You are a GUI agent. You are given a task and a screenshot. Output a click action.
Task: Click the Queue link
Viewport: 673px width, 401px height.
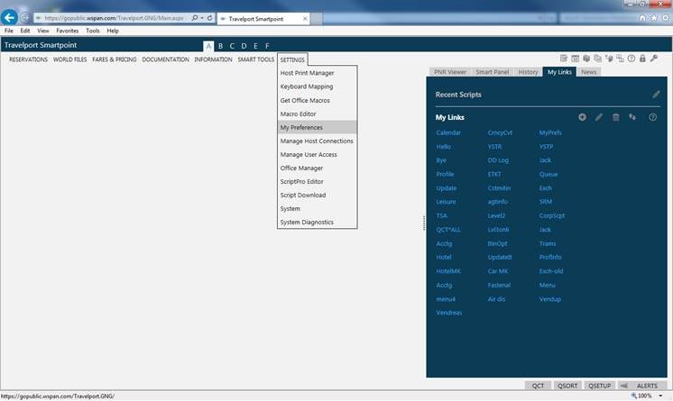(x=549, y=174)
